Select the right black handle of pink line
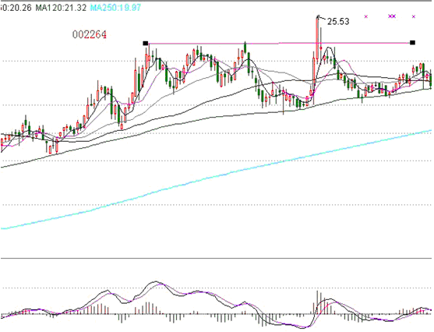 coord(412,43)
